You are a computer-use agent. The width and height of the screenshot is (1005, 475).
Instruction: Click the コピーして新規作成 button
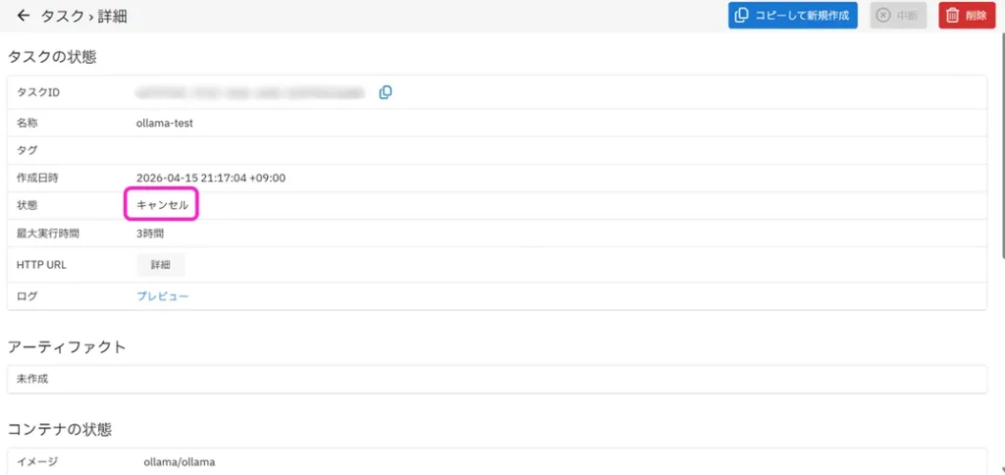click(x=792, y=16)
